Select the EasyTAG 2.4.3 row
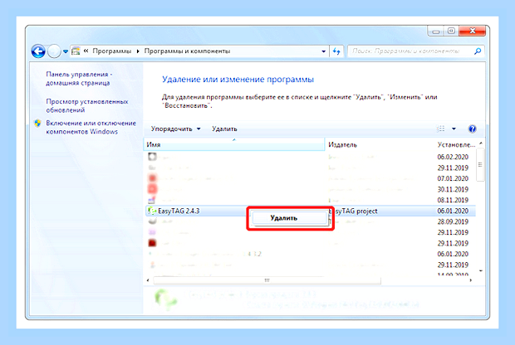The image size is (515, 345). point(311,211)
